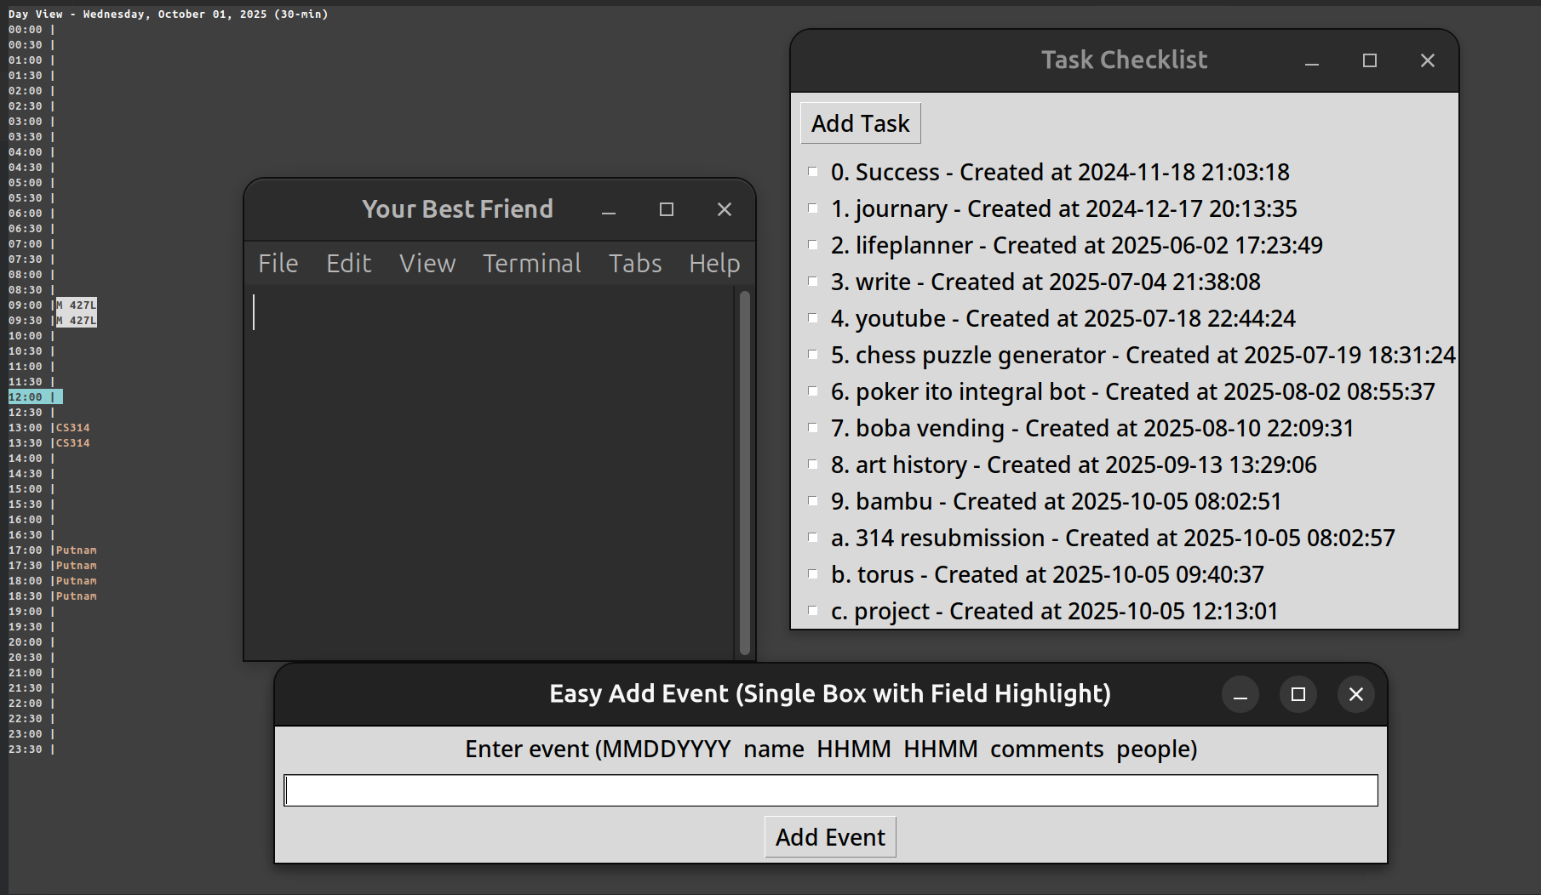Viewport: 1541px width, 895px height.
Task: Check the '0. Success' task checkbox
Action: coord(813,172)
